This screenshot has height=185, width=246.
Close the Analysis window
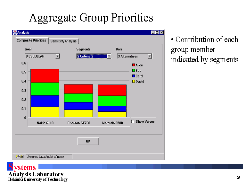point(162,32)
